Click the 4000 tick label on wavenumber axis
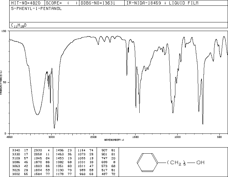228x177 pixels. click(10, 137)
